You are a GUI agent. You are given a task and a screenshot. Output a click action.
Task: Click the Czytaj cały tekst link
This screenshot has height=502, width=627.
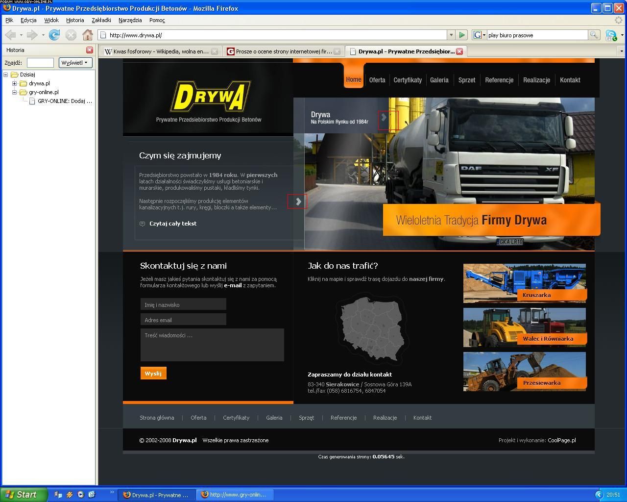pyautogui.click(x=173, y=224)
